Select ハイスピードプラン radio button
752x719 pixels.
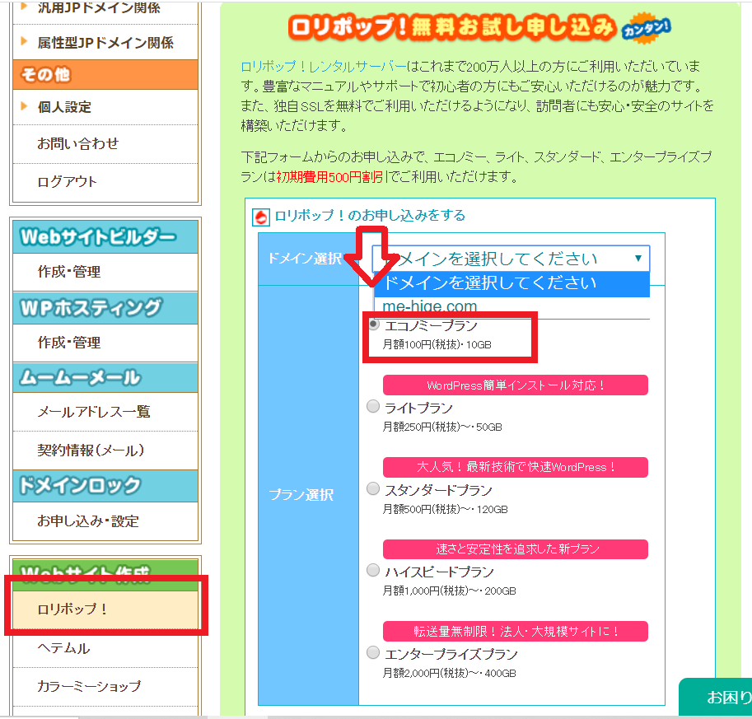[373, 570]
